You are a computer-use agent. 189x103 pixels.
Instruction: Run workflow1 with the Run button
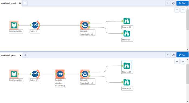click(x=182, y=3)
